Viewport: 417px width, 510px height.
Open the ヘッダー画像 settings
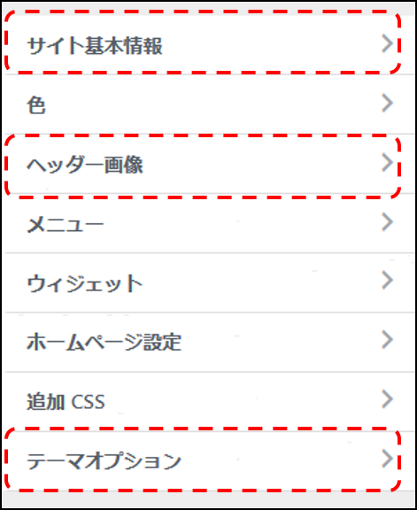[85, 165]
